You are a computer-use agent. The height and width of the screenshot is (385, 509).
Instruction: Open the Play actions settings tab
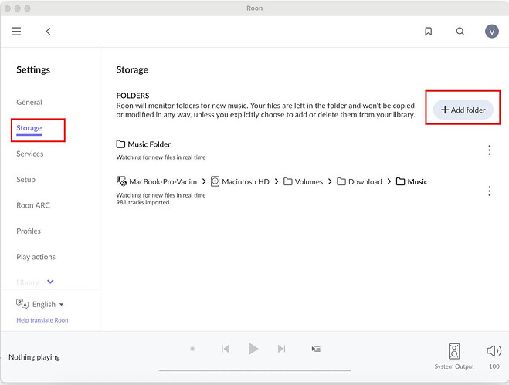click(36, 257)
